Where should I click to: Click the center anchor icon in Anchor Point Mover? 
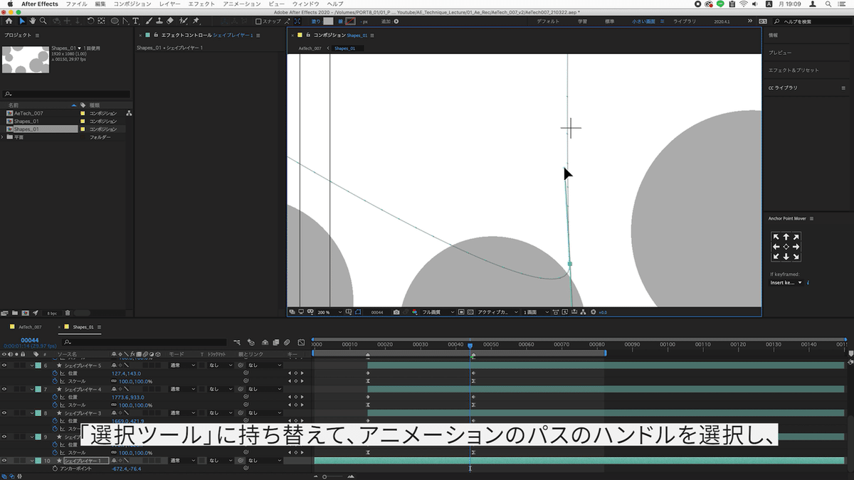coord(786,247)
